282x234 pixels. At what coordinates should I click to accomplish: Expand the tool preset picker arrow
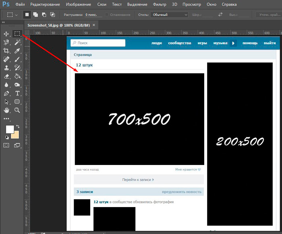17,15
